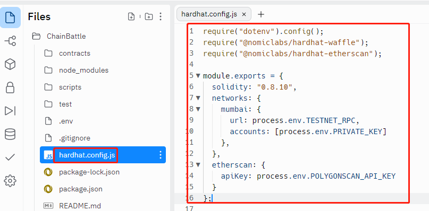Viewport: 429px width, 211px height.
Task: Open the Database sidebar icon
Action: click(10, 134)
